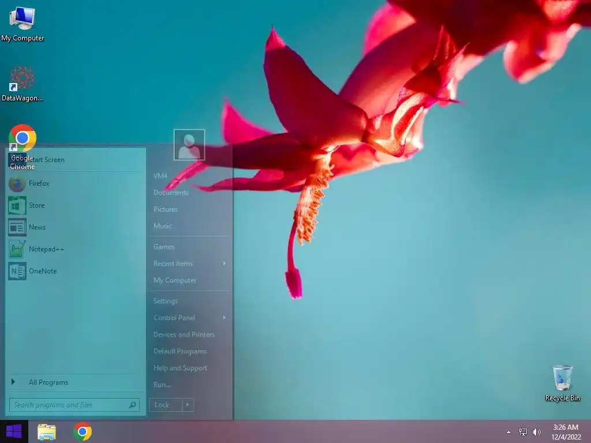
Task: Open the Recycle Bin desktop icon
Action: (562, 383)
